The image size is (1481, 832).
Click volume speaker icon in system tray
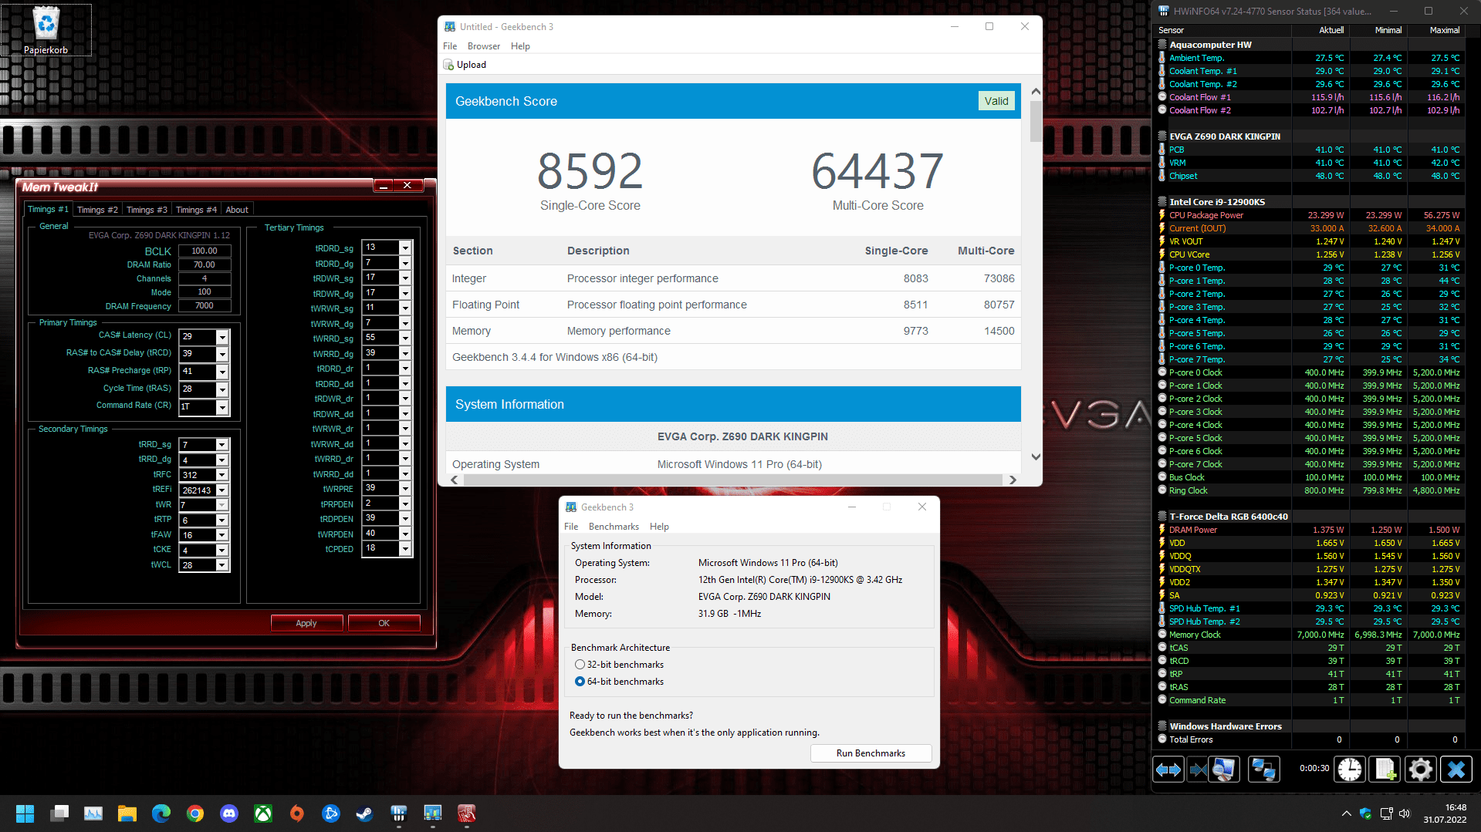click(x=1404, y=813)
